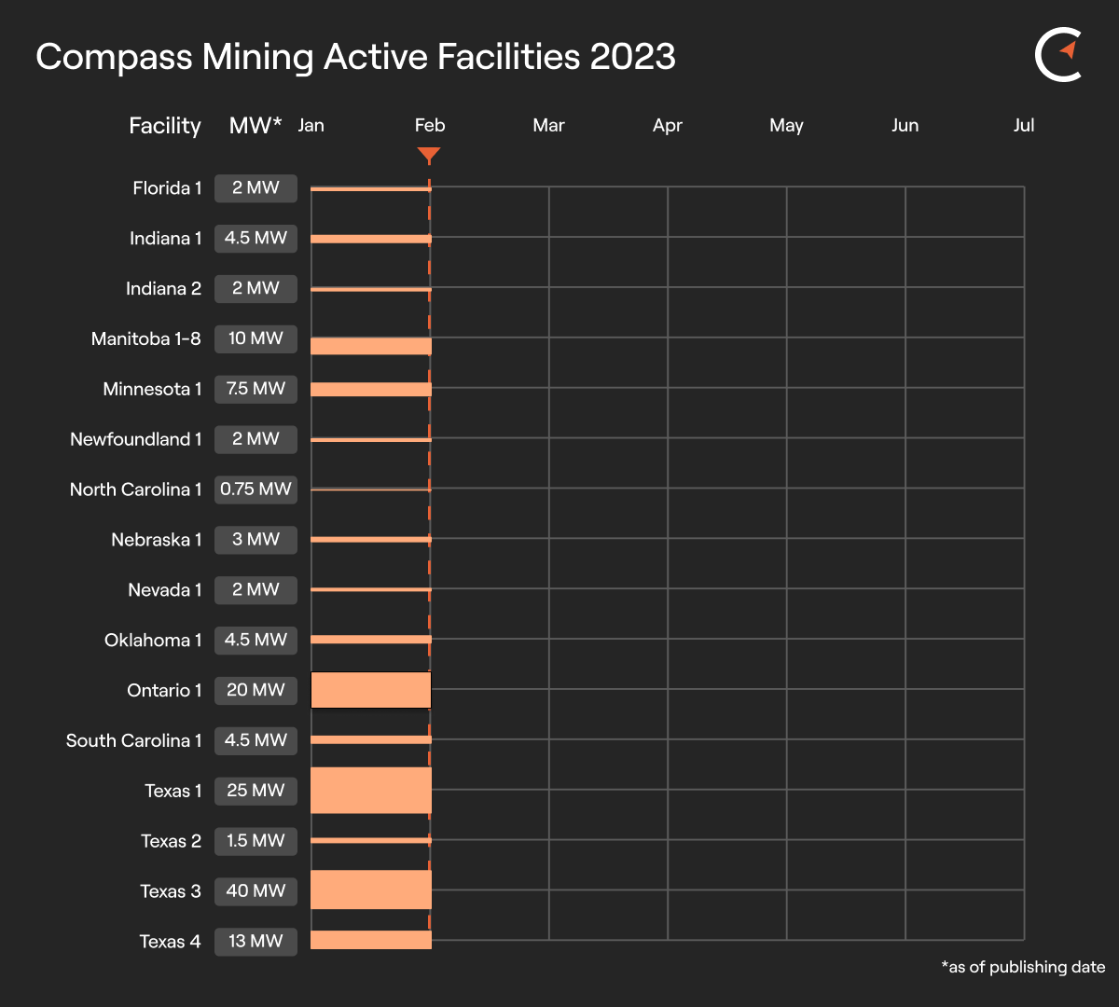Screen dimensions: 1119x1007
Task: Click the orange February timeline marker triangle
Action: tap(429, 155)
